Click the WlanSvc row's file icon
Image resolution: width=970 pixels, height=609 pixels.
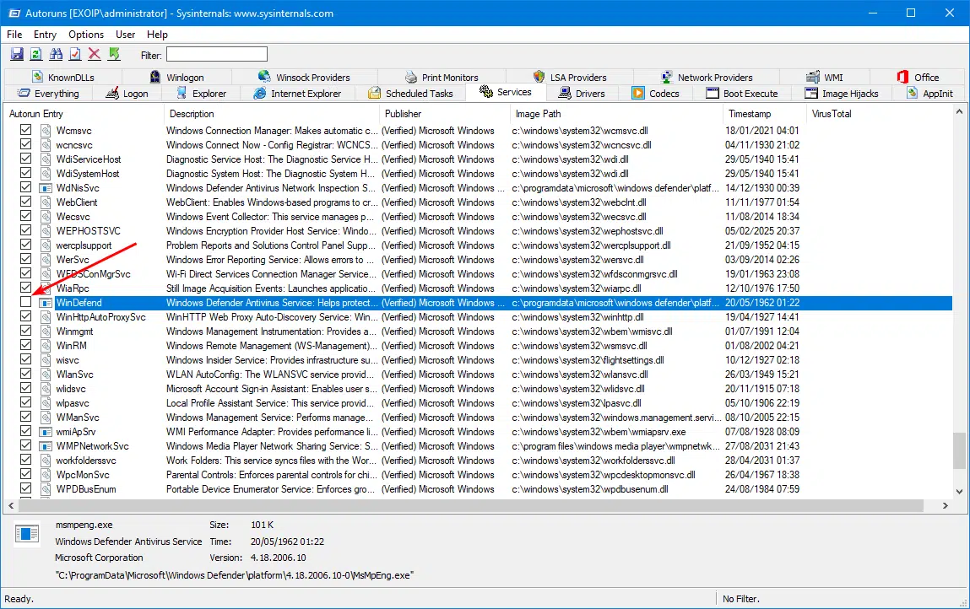[46, 375]
